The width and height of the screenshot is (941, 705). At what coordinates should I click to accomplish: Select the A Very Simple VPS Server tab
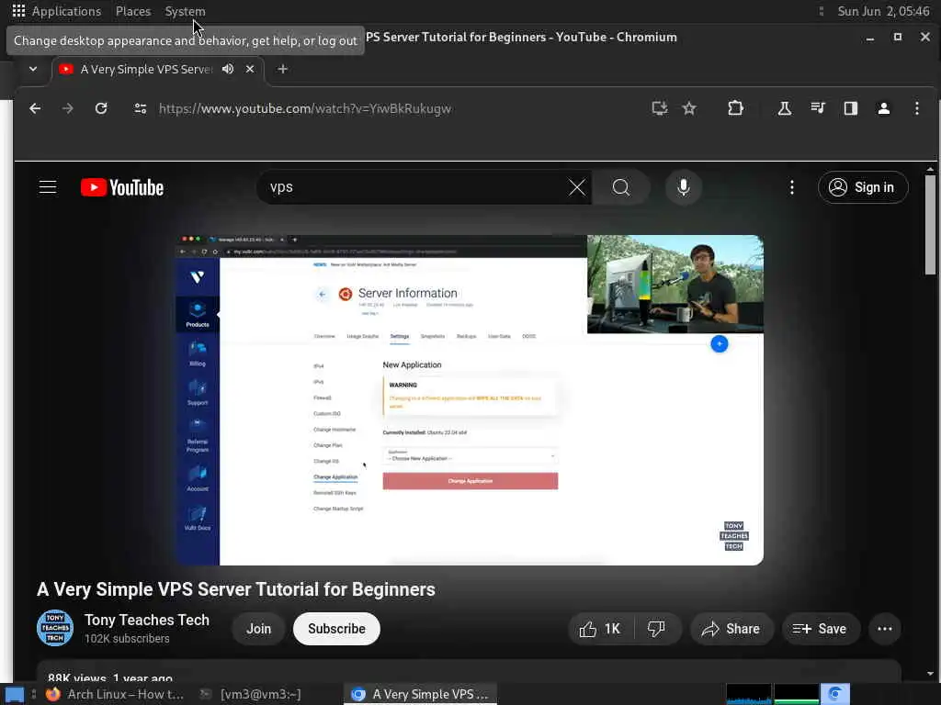[x=146, y=70]
